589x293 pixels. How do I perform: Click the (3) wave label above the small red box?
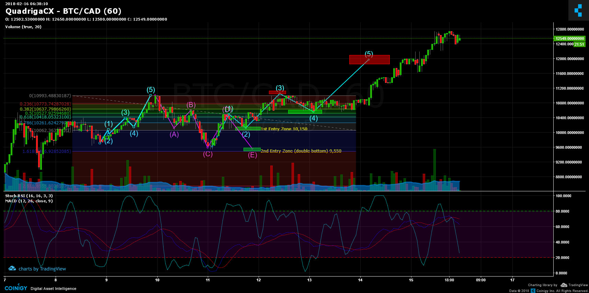pyautogui.click(x=280, y=88)
